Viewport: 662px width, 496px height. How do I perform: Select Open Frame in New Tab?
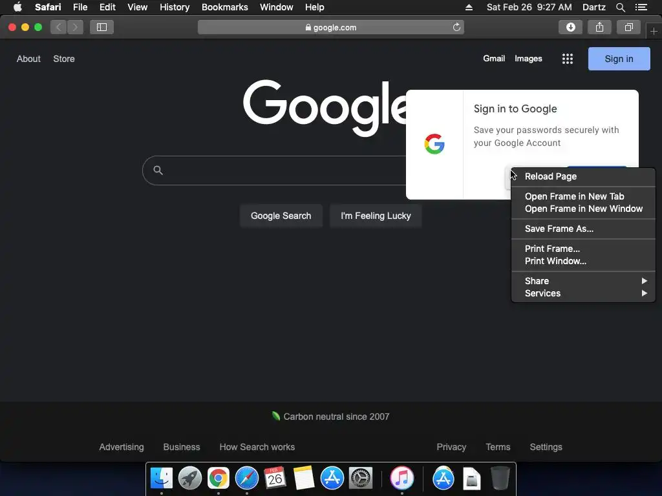583,196
